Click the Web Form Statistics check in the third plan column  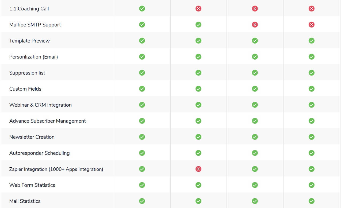pos(255,185)
